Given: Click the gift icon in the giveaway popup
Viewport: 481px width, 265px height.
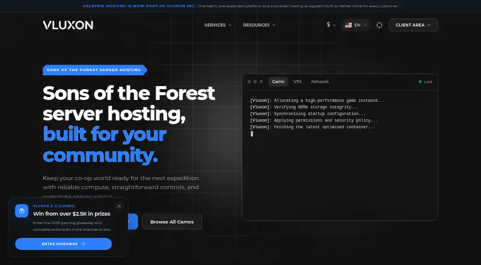Looking at the screenshot, I should coord(22,211).
